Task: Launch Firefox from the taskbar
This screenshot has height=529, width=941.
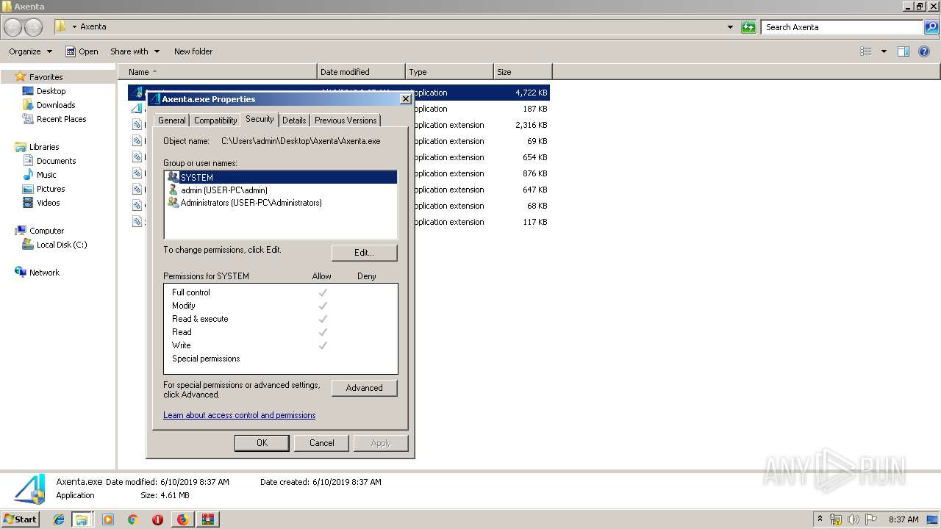Action: click(x=182, y=519)
